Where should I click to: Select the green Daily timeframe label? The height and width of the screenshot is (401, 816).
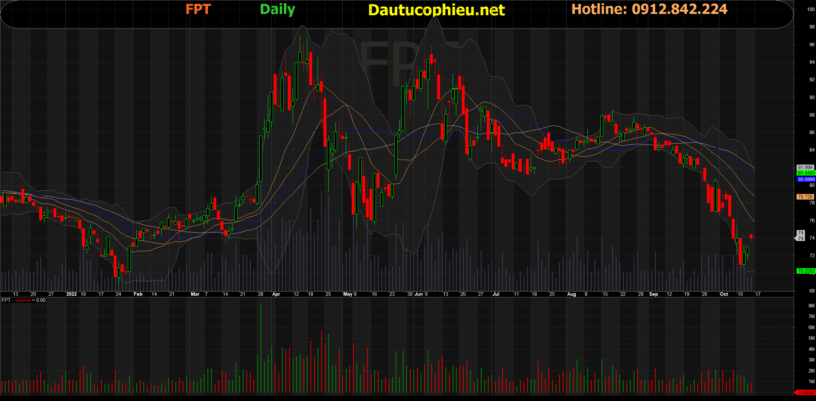[278, 10]
